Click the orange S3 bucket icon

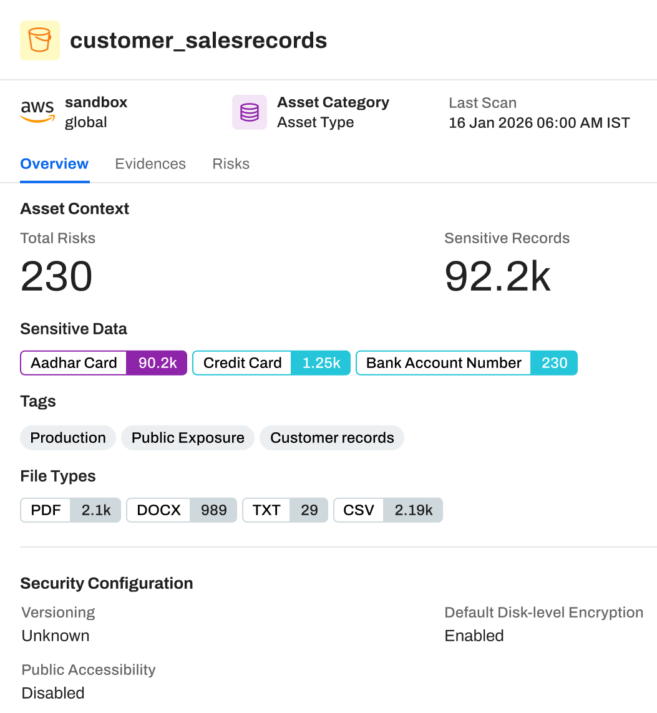pos(39,40)
